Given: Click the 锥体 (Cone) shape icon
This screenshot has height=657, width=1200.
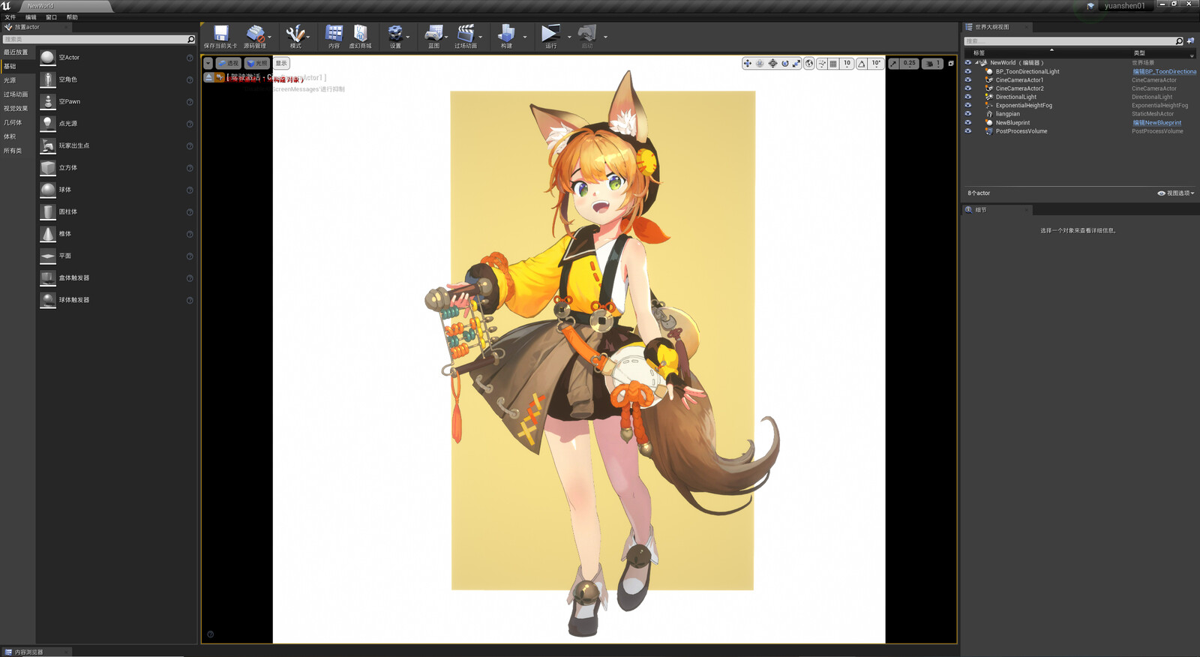Looking at the screenshot, I should [x=48, y=234].
